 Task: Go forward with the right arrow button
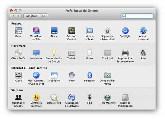[19, 16]
